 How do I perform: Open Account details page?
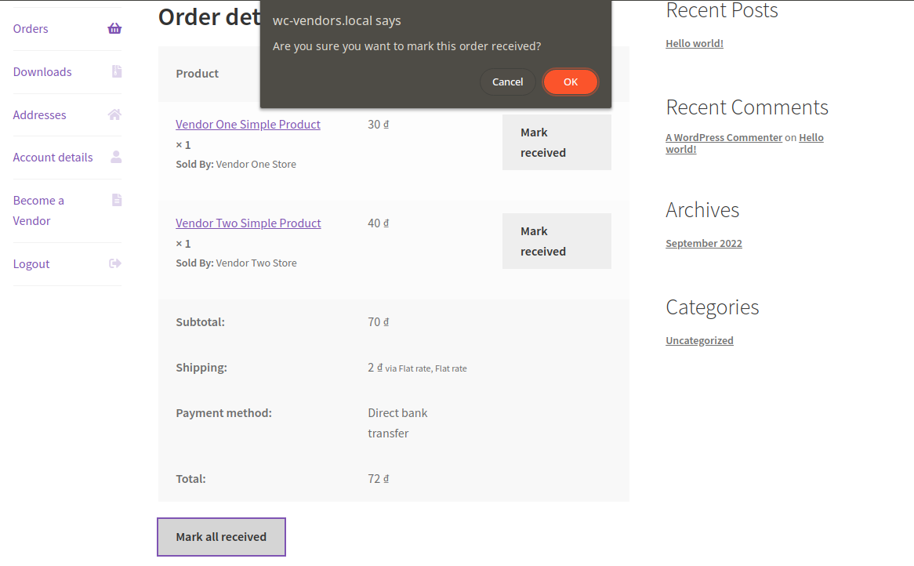(x=53, y=158)
